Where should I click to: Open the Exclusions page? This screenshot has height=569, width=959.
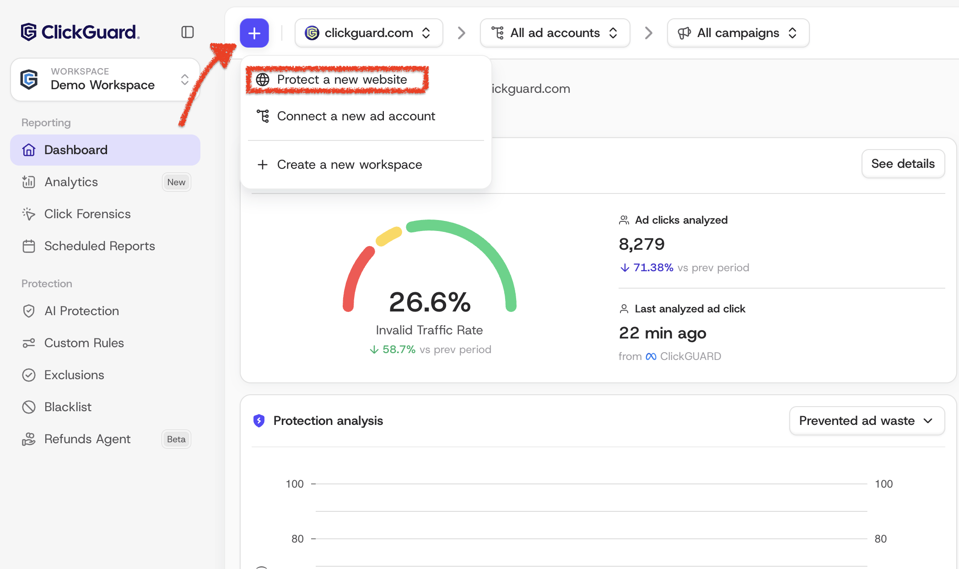pyautogui.click(x=105, y=375)
